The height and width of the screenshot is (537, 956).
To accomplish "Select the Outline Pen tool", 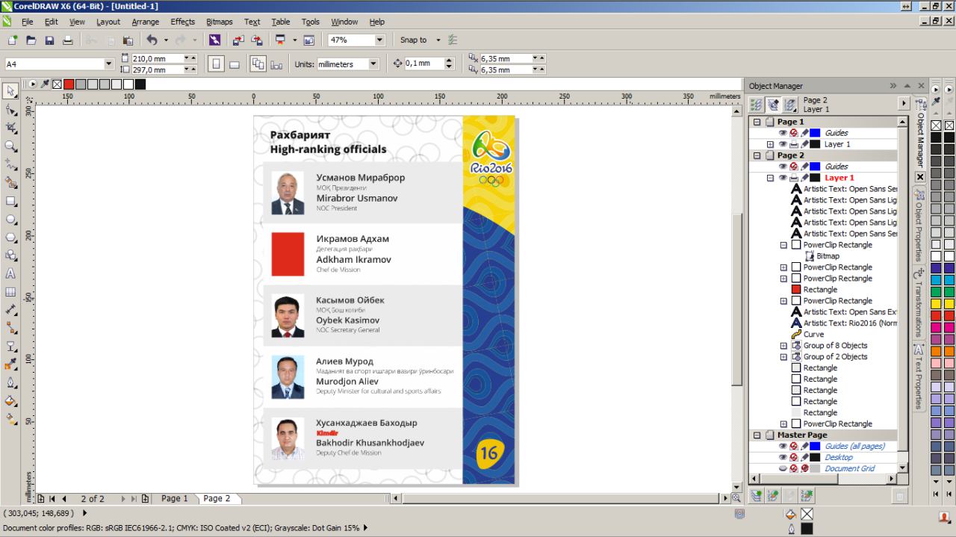I will click(10, 383).
